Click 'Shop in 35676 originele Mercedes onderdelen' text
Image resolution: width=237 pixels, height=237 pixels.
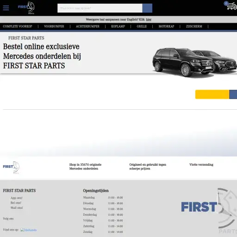pos(85,167)
